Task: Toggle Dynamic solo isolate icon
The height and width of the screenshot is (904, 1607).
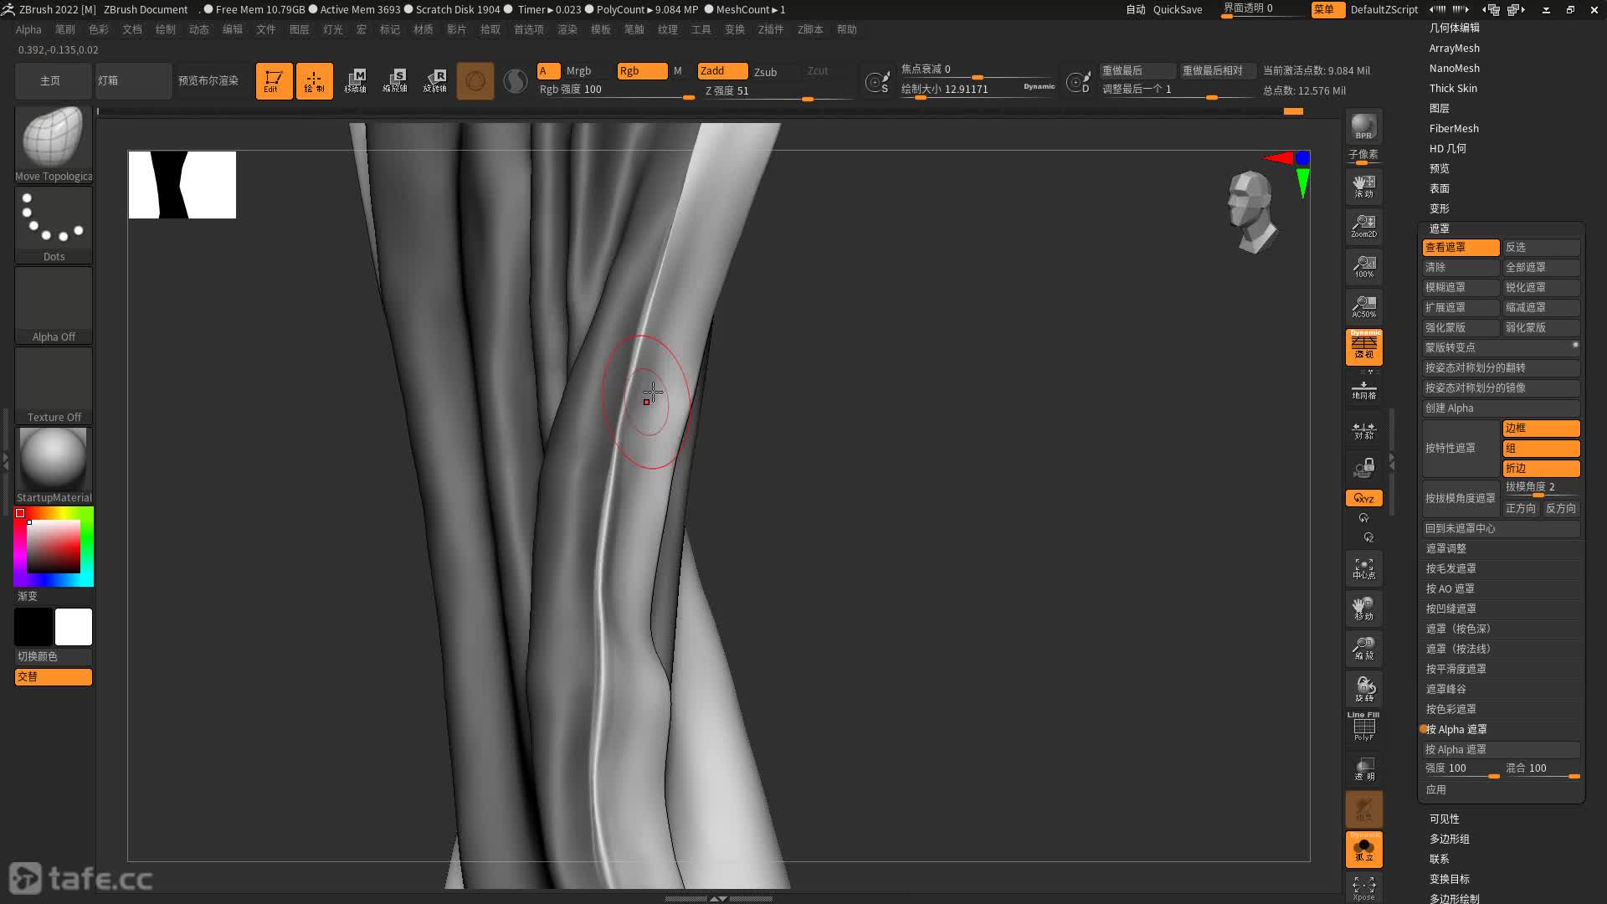Action: (1363, 849)
